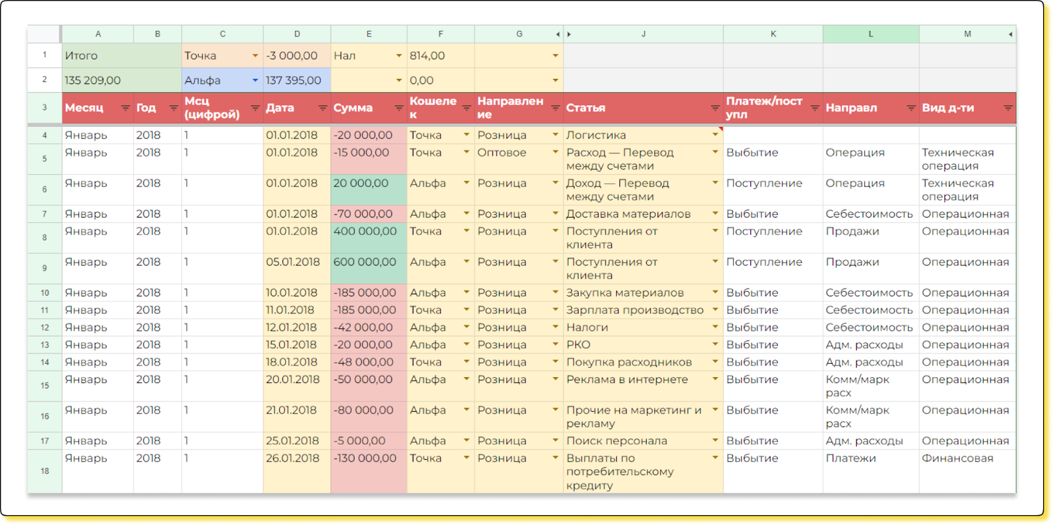
Task: Click the filter icon in Год header
Action: point(173,108)
